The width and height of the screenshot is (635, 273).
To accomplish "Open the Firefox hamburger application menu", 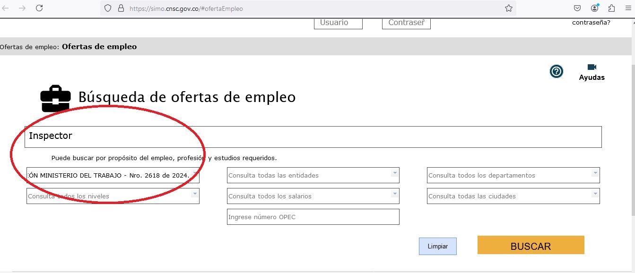I will coord(628,8).
